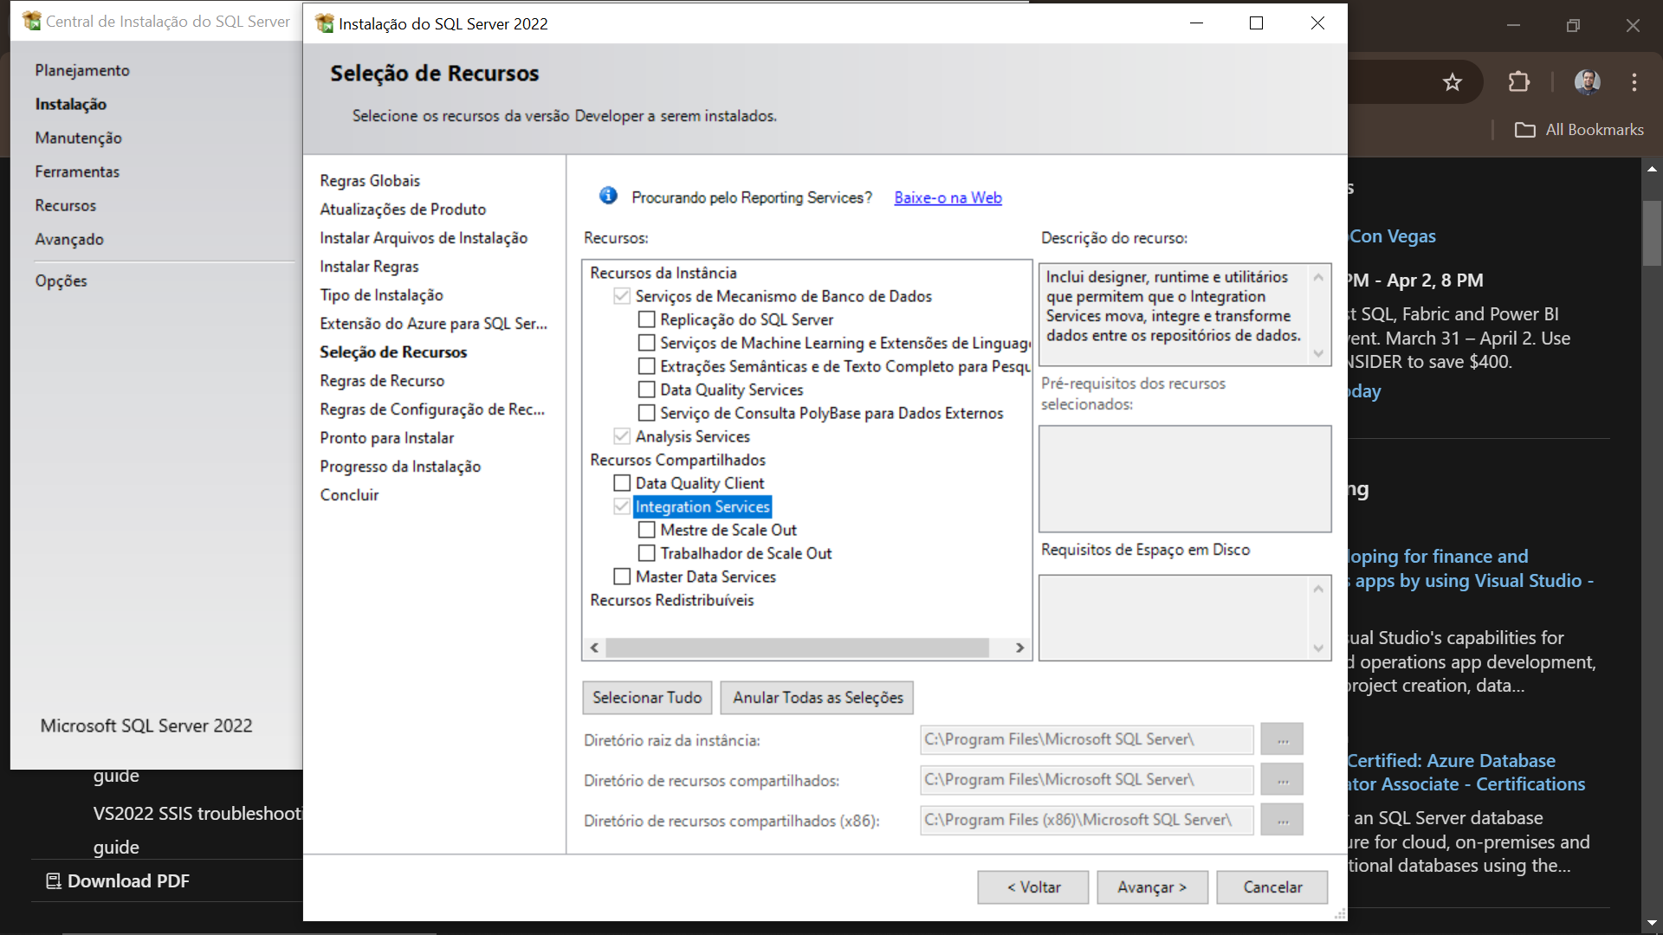The image size is (1663, 935).
Task: Click the blue info icon beside Reporting Services
Action: coord(608,196)
